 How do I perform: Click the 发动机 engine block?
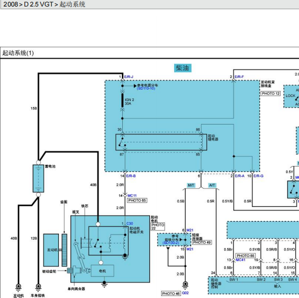tap(51, 250)
